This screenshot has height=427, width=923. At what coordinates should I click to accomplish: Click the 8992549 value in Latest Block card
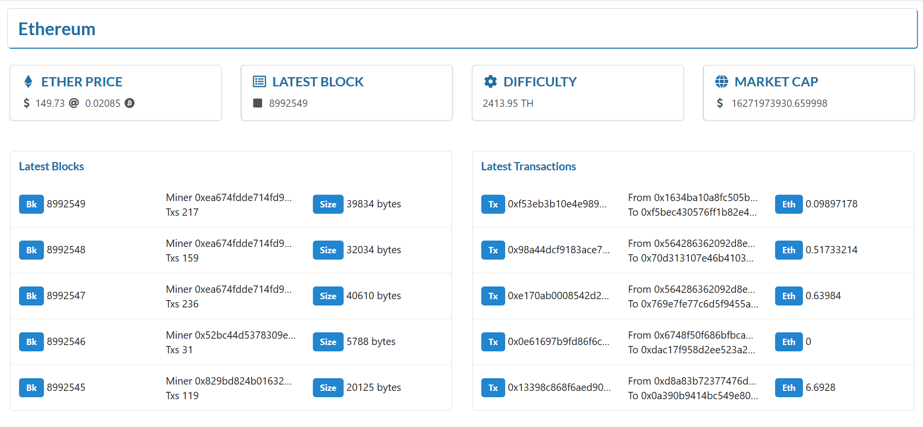point(288,103)
